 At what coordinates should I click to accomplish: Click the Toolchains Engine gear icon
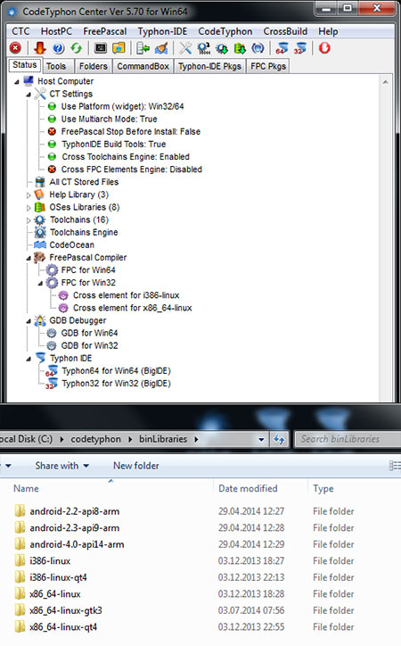tap(40, 232)
